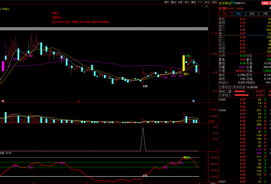Viewport: 271px width, 184px height.
Task: Click the 吸筹 label on the K-line chart
Action: (145, 86)
